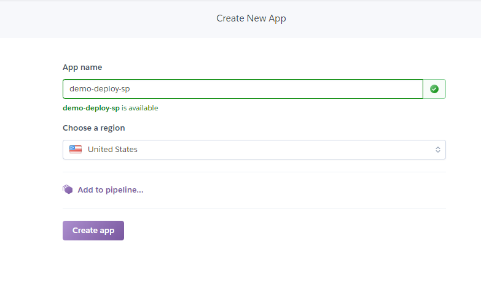Open the Choose a region dropdown

(254, 150)
